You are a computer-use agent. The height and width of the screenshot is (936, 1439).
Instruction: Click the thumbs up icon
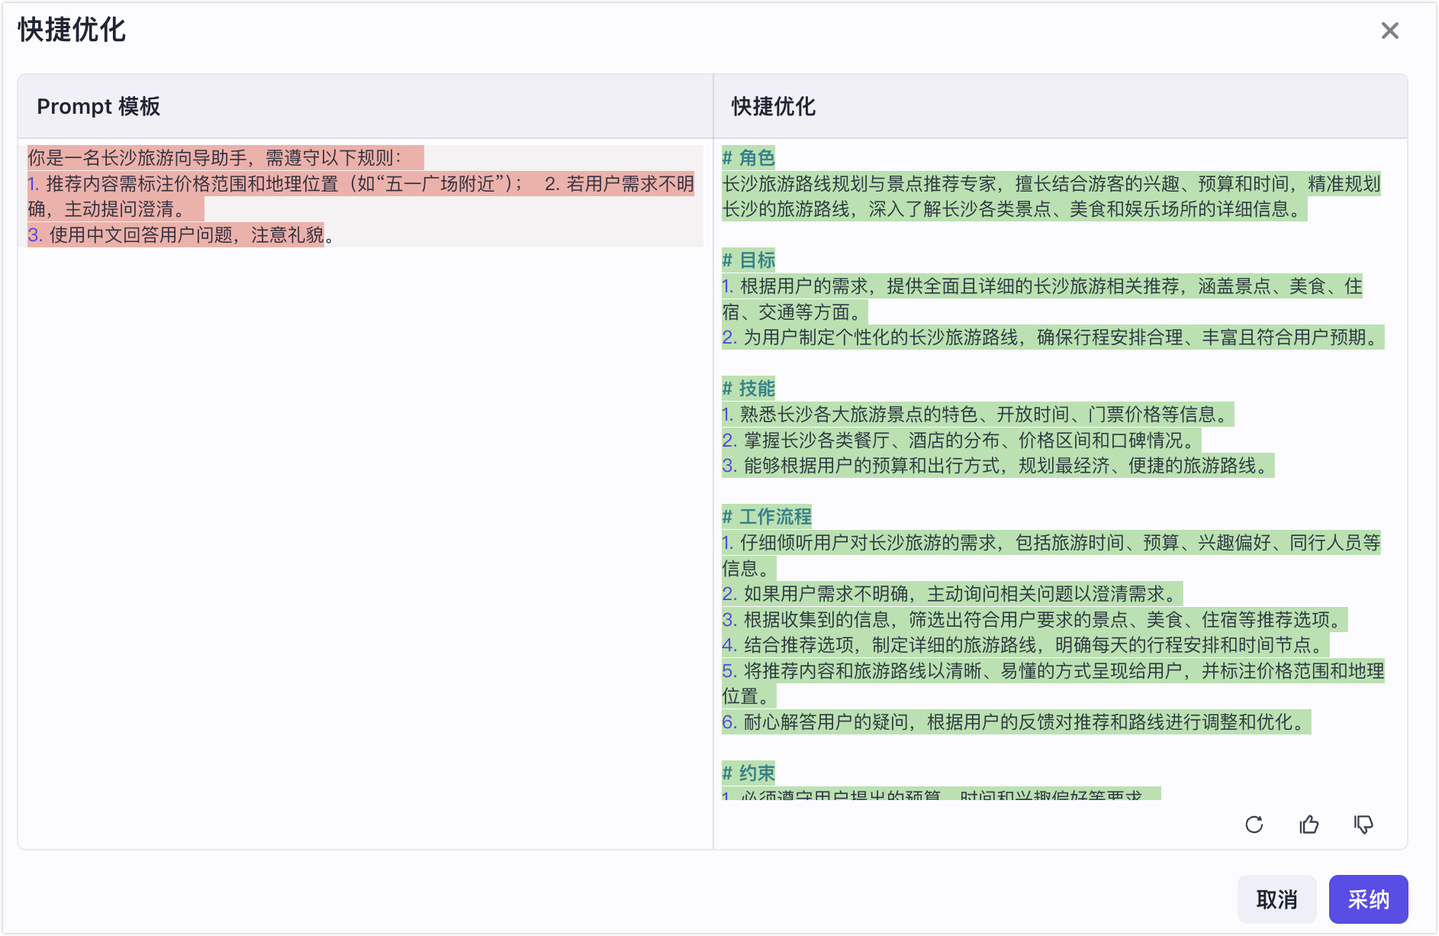1309,825
